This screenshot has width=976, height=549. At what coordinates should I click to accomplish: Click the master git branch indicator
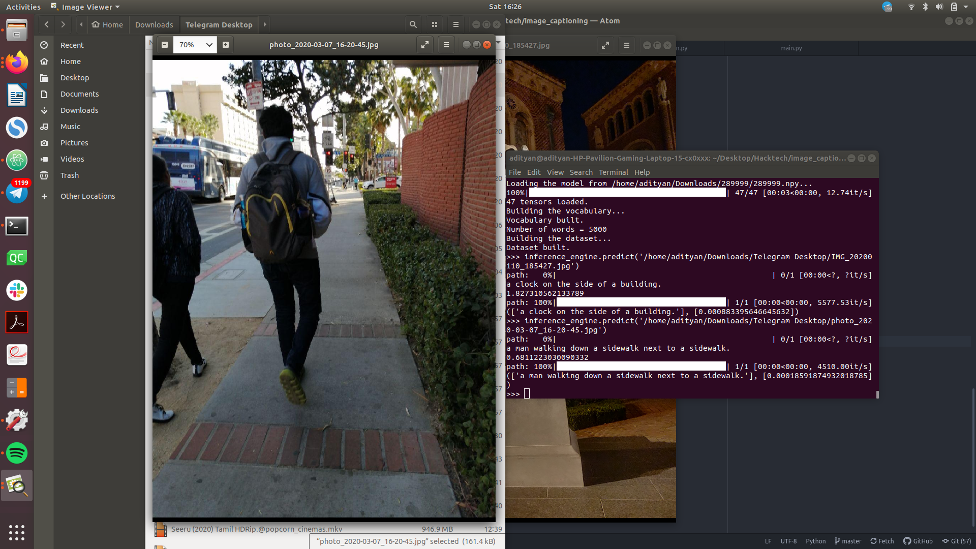click(x=848, y=541)
